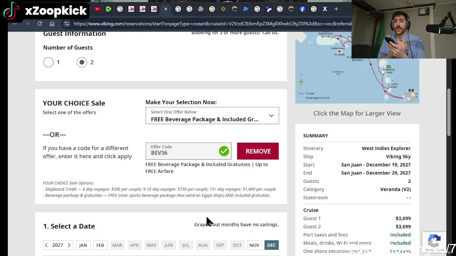Open a new browser tab
The image size is (456, 256).
pyautogui.click(x=336, y=9)
